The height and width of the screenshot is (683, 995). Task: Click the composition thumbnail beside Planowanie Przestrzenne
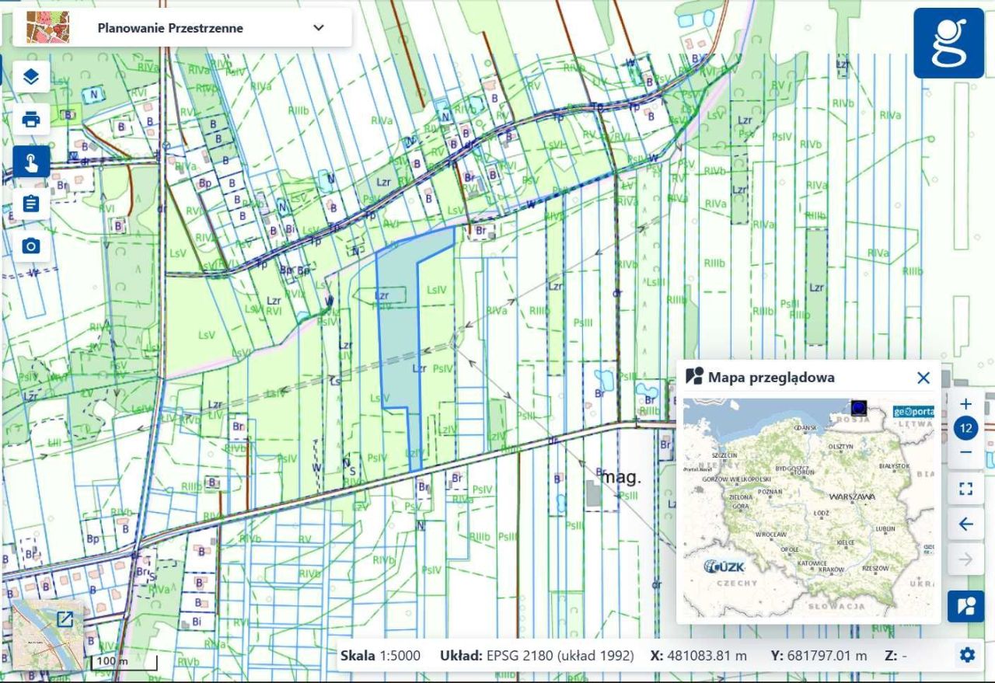(47, 27)
